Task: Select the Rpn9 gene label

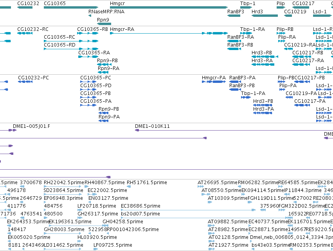Action: pos(103,20)
